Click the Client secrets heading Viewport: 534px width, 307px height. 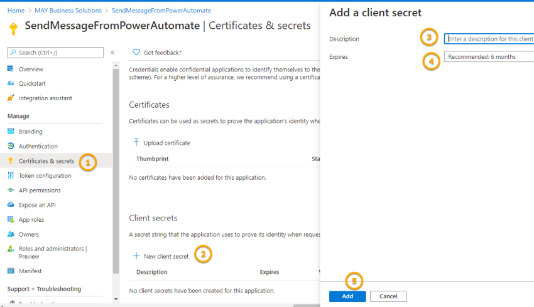coord(153,218)
